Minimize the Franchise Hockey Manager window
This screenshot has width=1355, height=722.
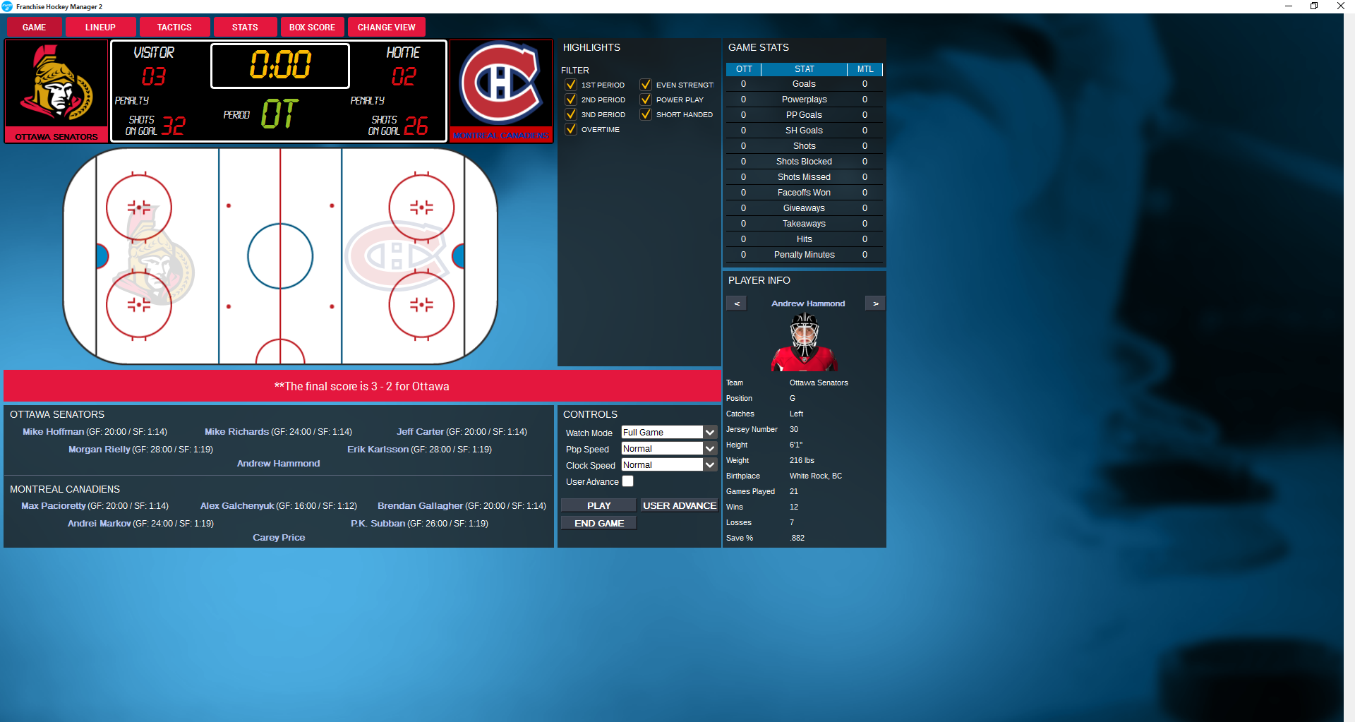[1289, 6]
